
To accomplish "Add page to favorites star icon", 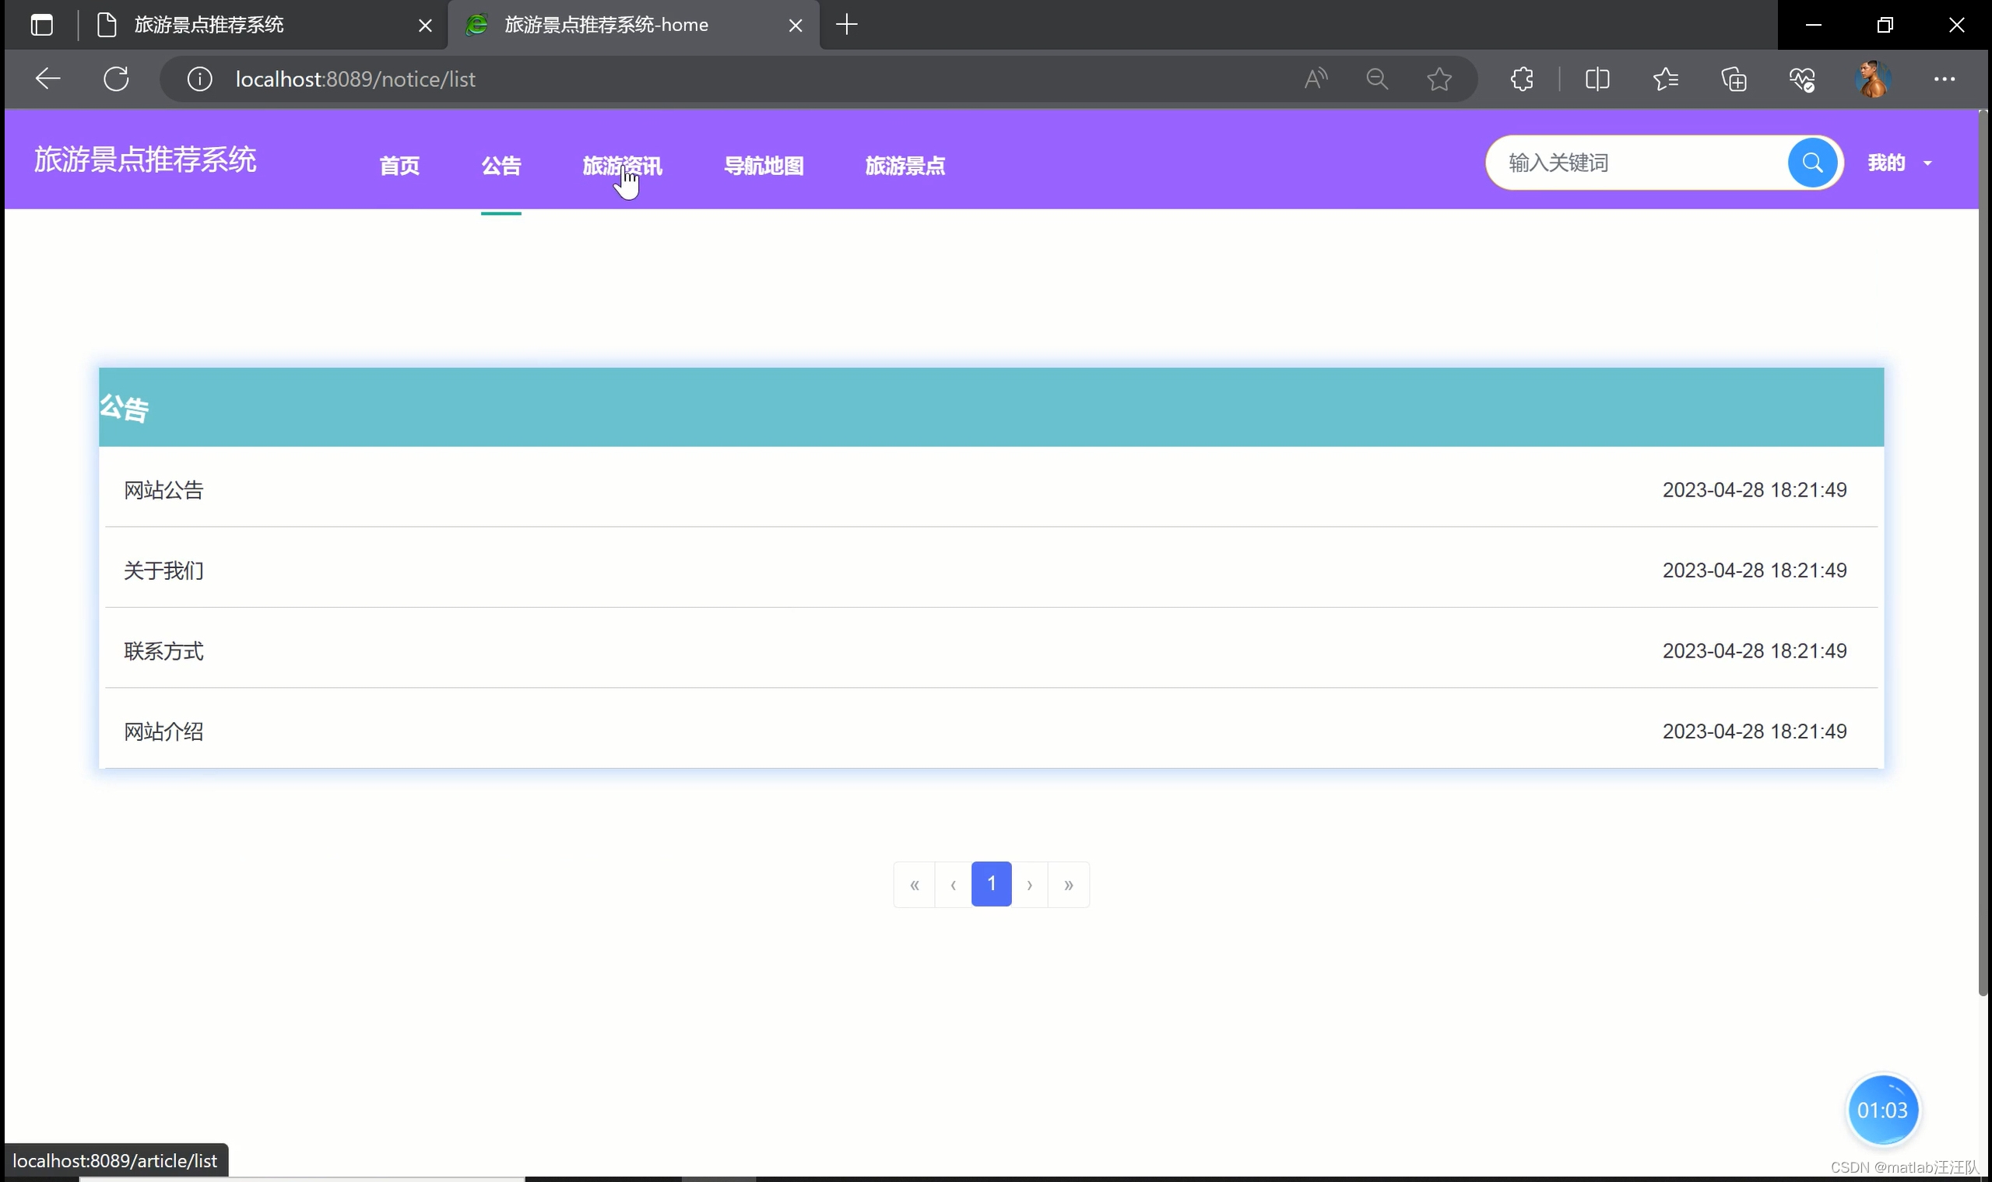I will (1439, 79).
